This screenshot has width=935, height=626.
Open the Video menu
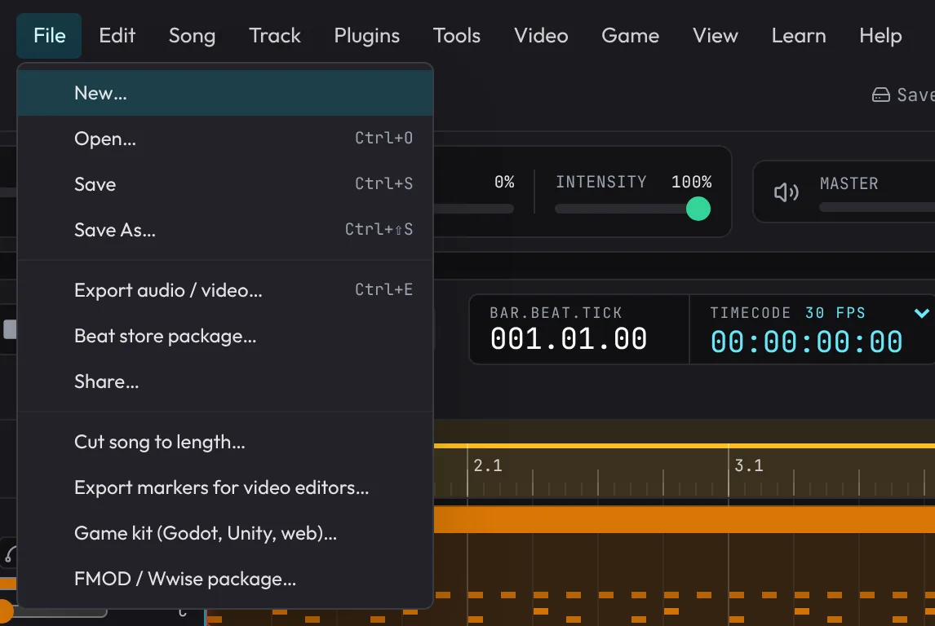coord(541,36)
